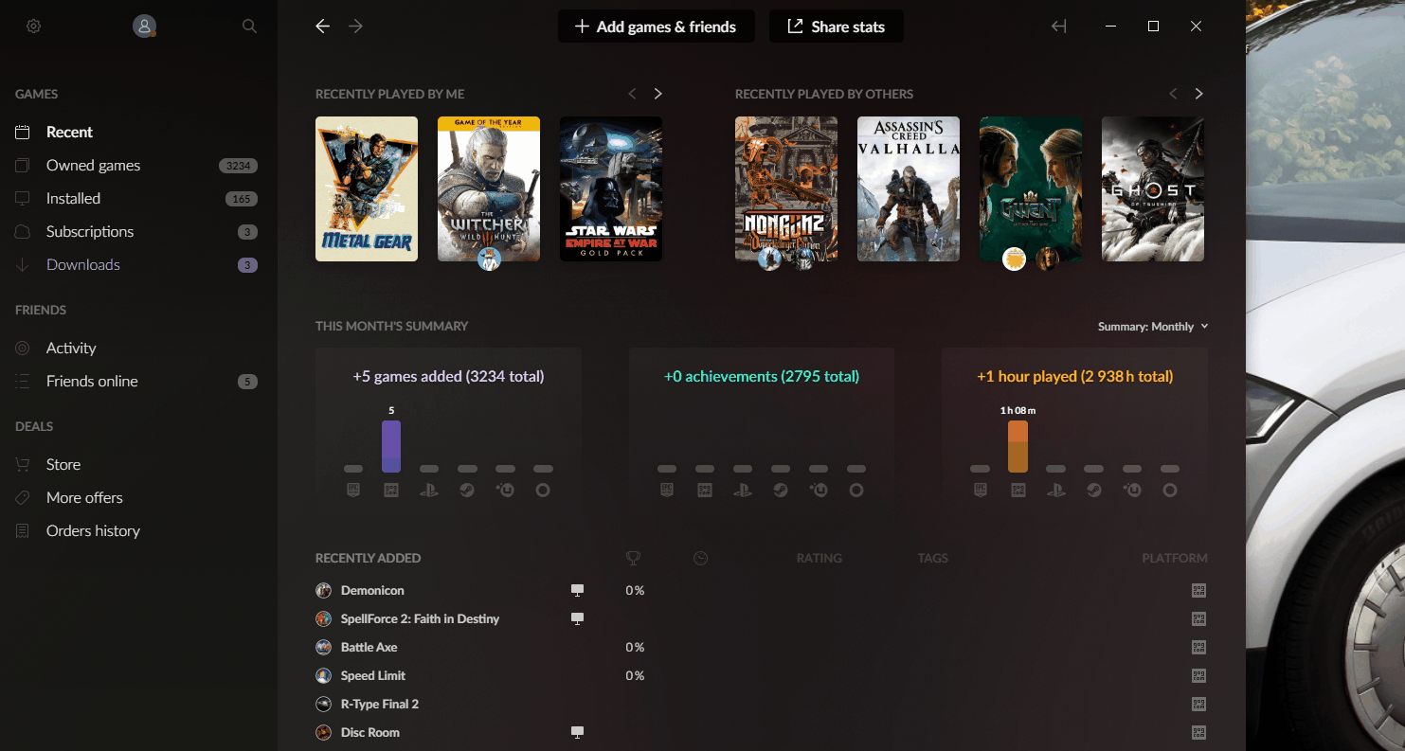Click the GOG platform icon on Battle Axe row
The height and width of the screenshot is (751, 1405).
pos(1198,647)
